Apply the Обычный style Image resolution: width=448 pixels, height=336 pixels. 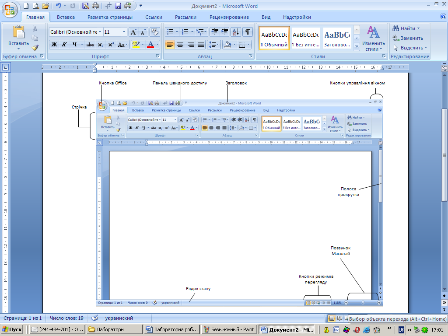click(274, 38)
